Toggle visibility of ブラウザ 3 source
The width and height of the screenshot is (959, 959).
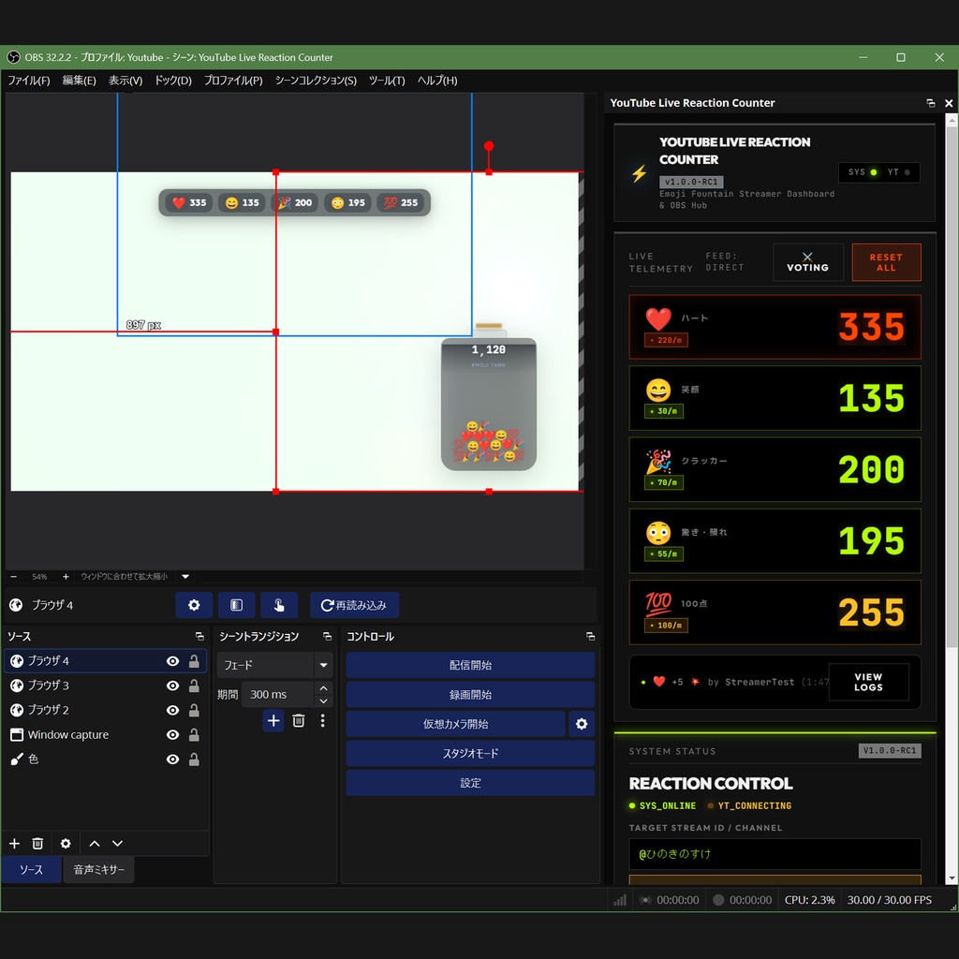click(173, 686)
